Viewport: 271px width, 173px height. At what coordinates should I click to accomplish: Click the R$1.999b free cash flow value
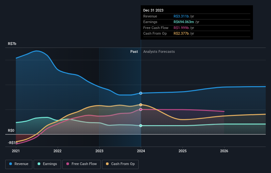coord(181,28)
